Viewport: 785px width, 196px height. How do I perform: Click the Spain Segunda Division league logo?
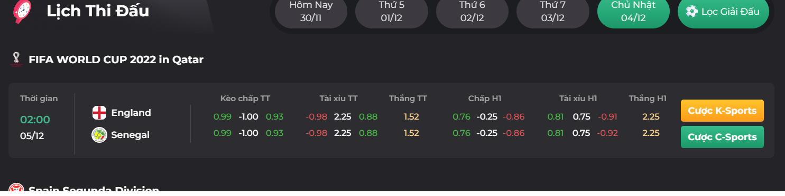click(16, 189)
